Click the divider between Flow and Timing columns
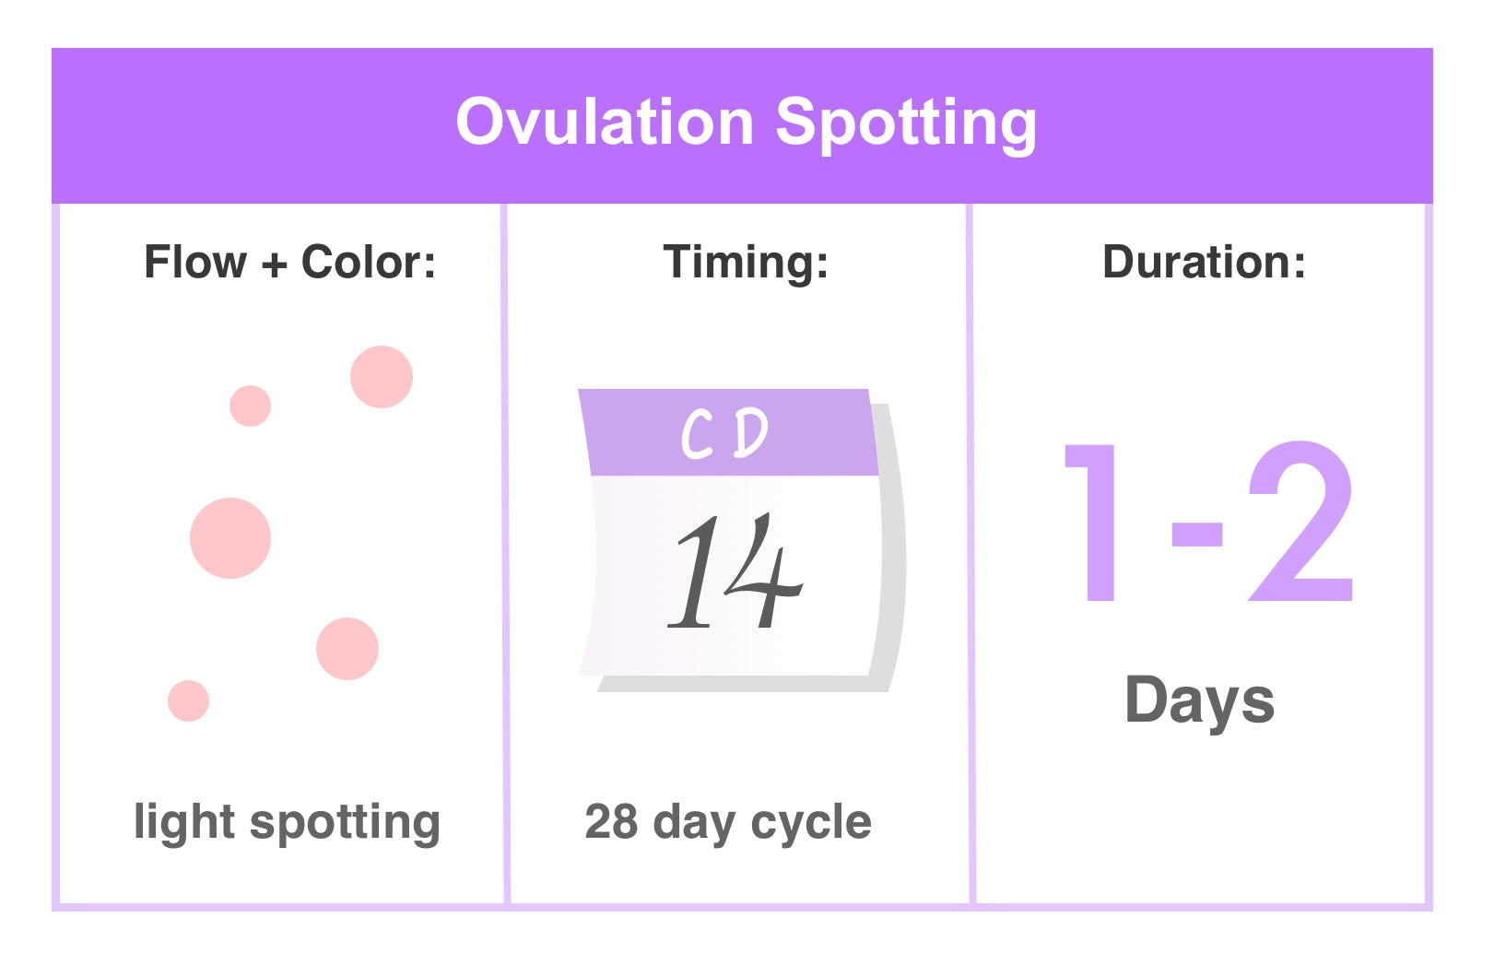The height and width of the screenshot is (953, 1494). click(505, 553)
